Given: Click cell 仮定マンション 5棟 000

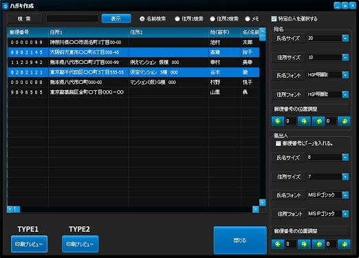Looking at the screenshot, I should pyautogui.click(x=168, y=72).
